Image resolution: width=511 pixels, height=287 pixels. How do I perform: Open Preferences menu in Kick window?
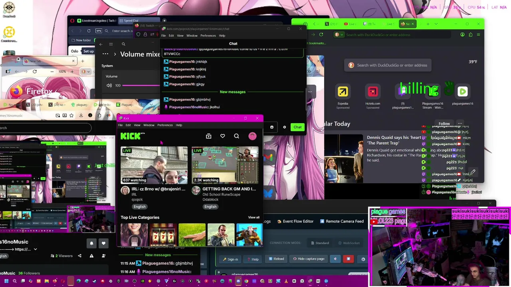click(x=165, y=125)
